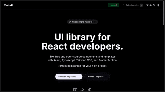The width and height of the screenshot is (165, 92).
Task: Click the ⌘K shortcut badge
Action: (141, 5)
